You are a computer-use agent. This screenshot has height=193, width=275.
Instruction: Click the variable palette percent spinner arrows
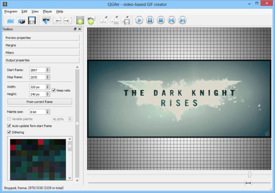click(70, 119)
